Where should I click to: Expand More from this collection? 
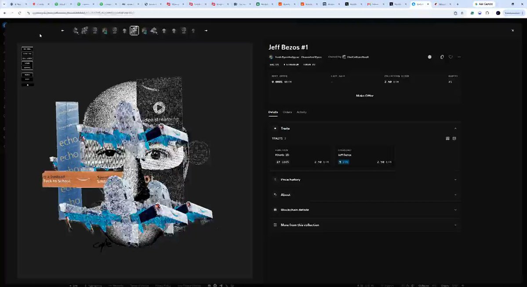coord(365,225)
